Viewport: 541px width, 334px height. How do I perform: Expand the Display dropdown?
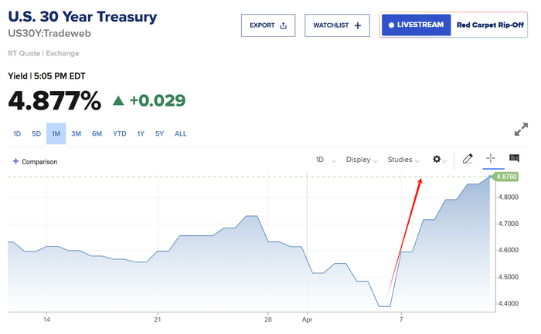(362, 160)
